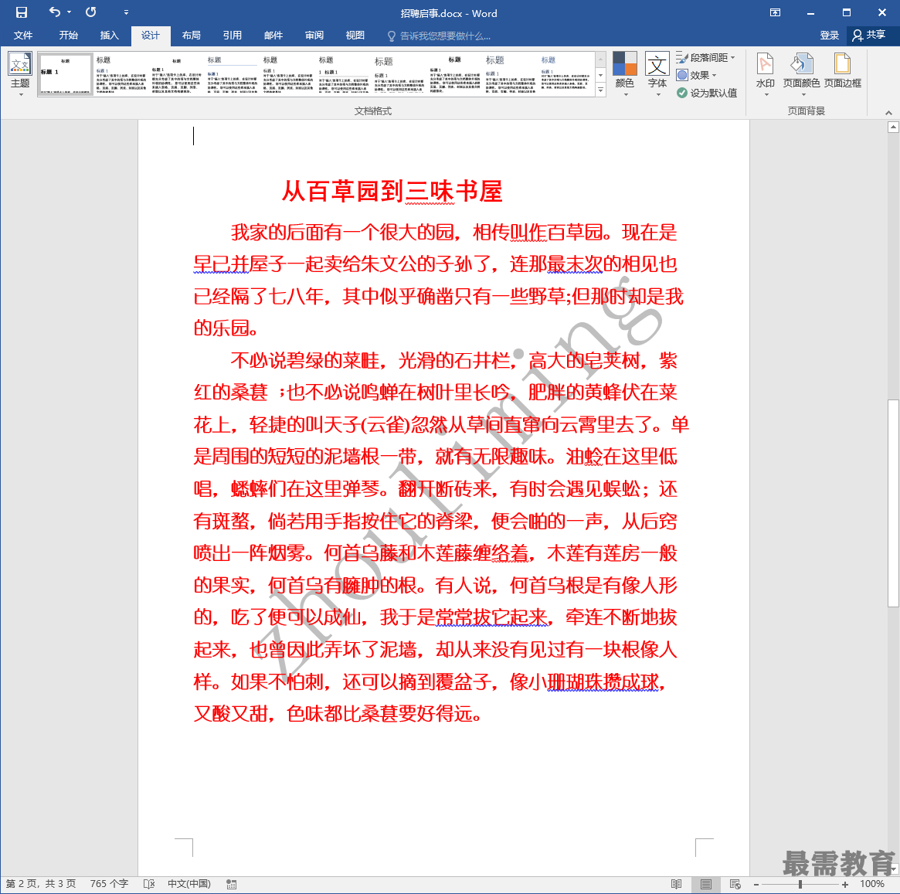Click the vertical scrollbar thumb
The width and height of the screenshot is (900, 894).
pos(893,502)
